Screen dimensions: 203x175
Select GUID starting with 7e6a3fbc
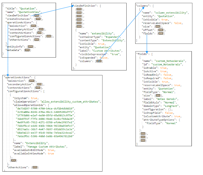pyautogui.click(x=45, y=136)
